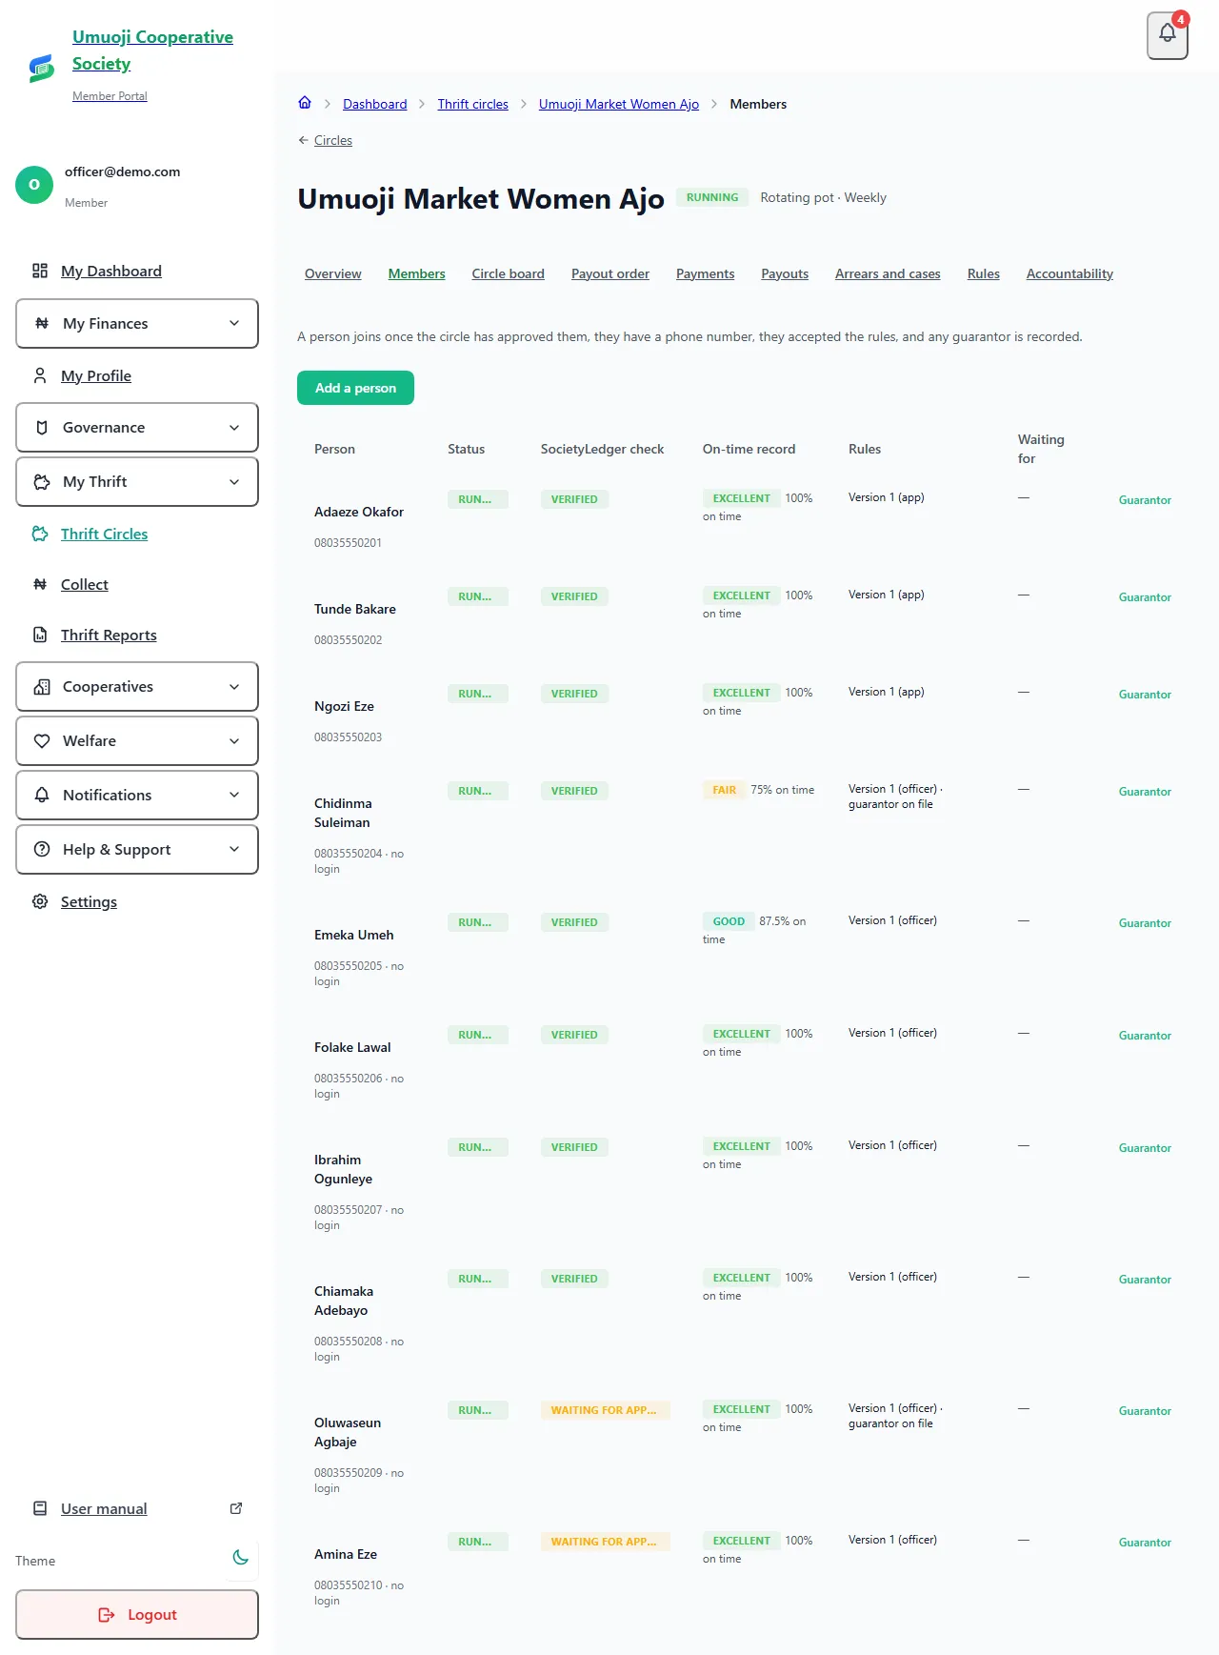Expand the Notifications sidebar menu
Image resolution: width=1219 pixels, height=1655 pixels.
coord(137,795)
